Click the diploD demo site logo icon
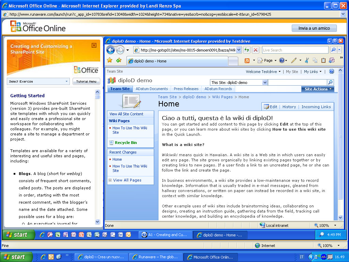Viewport: 349px width, 262px height. point(112,80)
